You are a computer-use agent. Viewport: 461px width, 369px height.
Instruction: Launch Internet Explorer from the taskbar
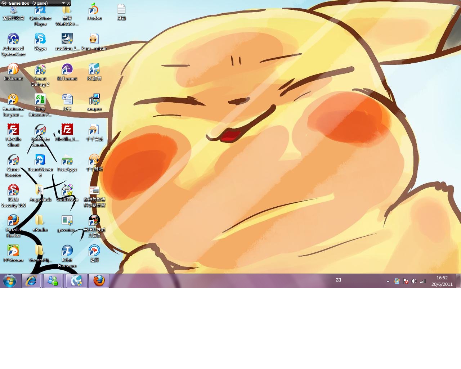point(31,281)
